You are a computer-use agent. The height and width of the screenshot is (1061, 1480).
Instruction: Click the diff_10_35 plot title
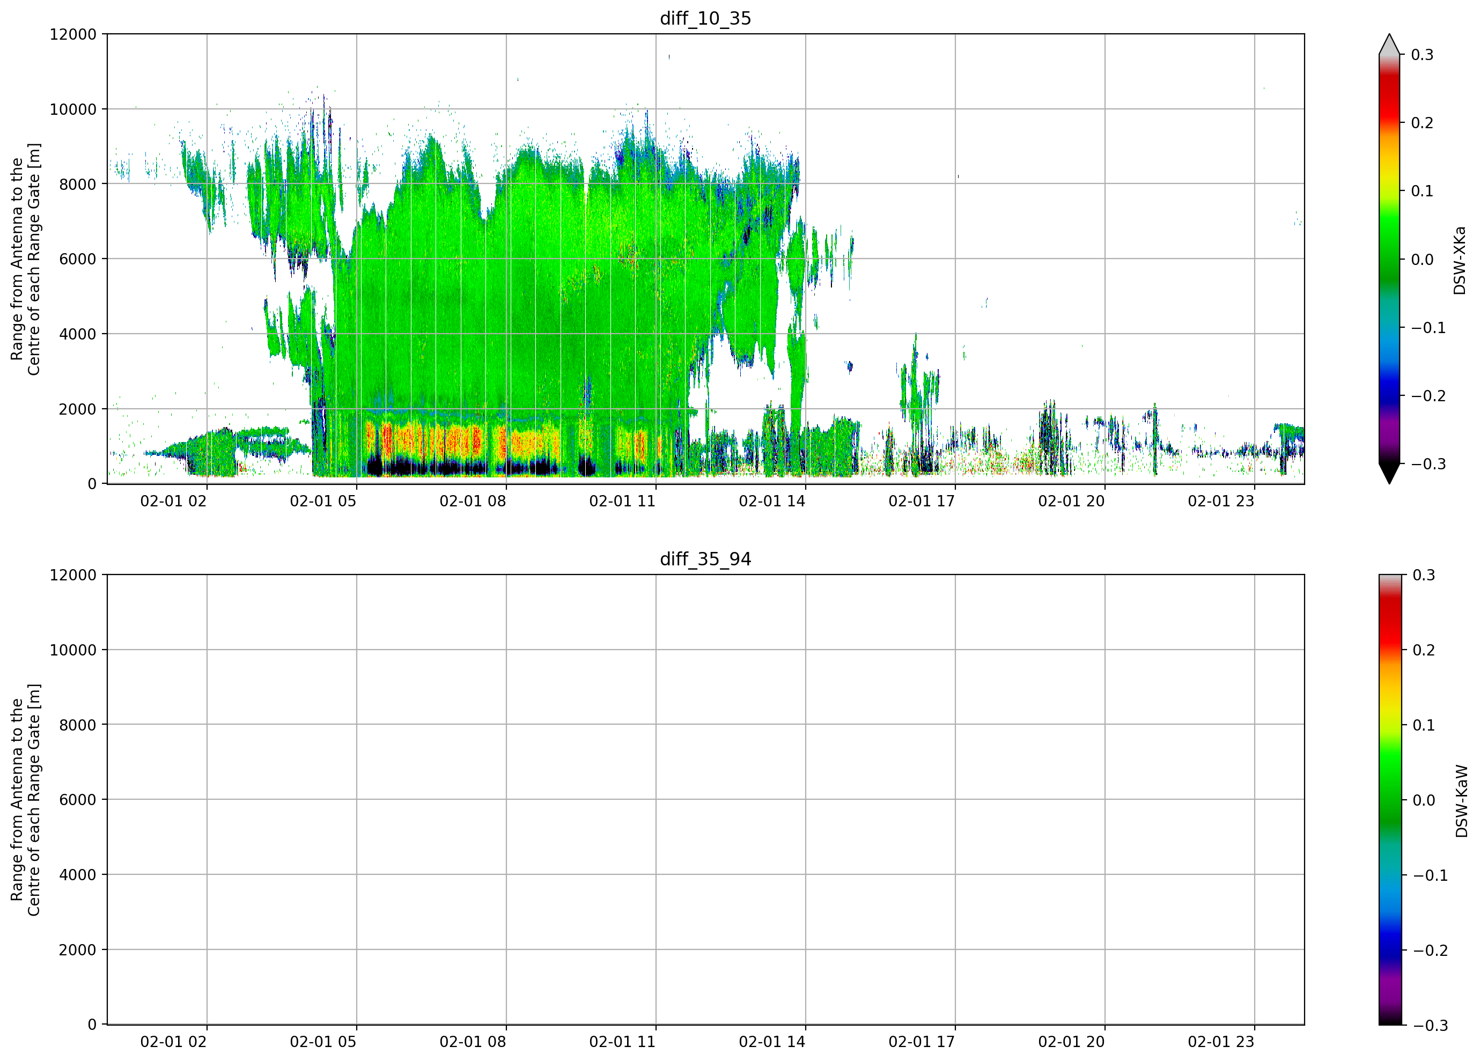705,18
